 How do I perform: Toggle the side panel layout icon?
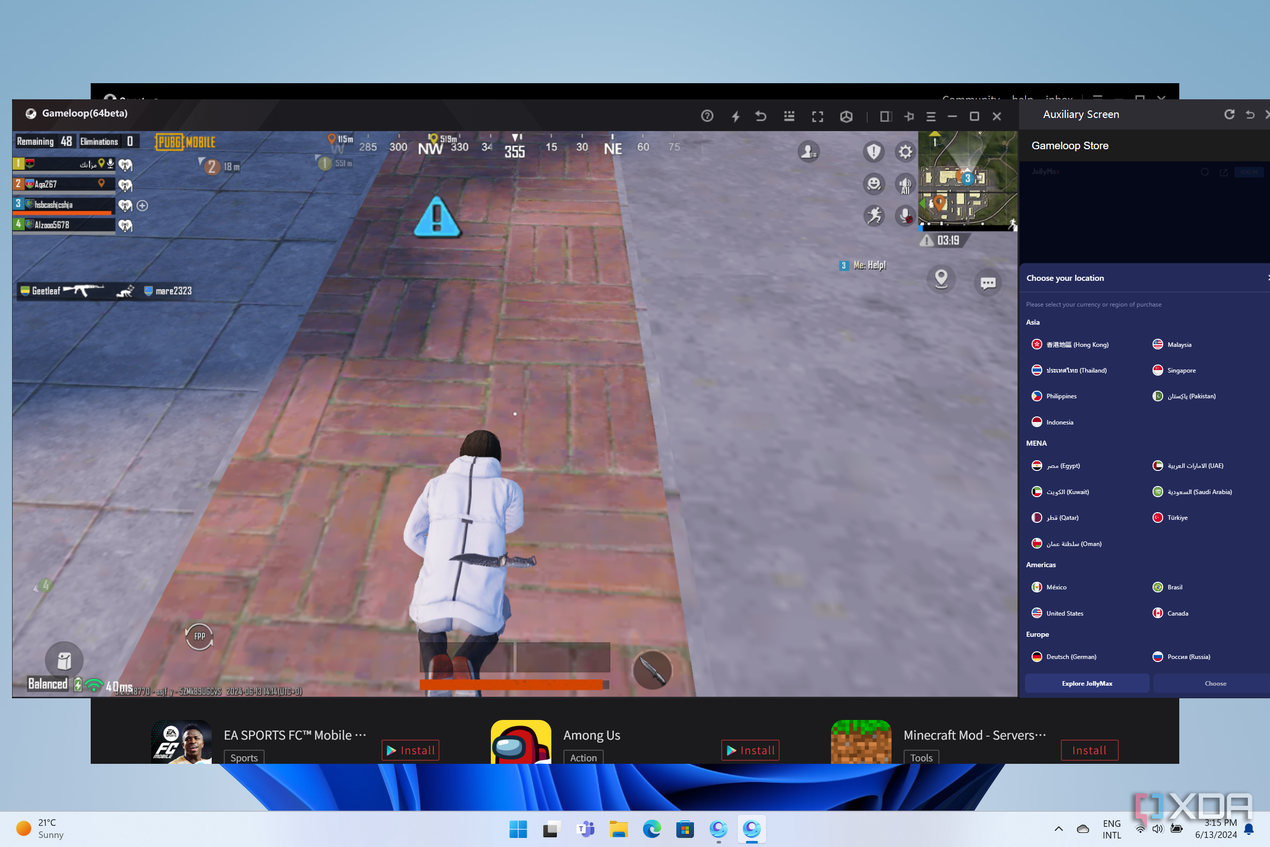pyautogui.click(x=885, y=116)
